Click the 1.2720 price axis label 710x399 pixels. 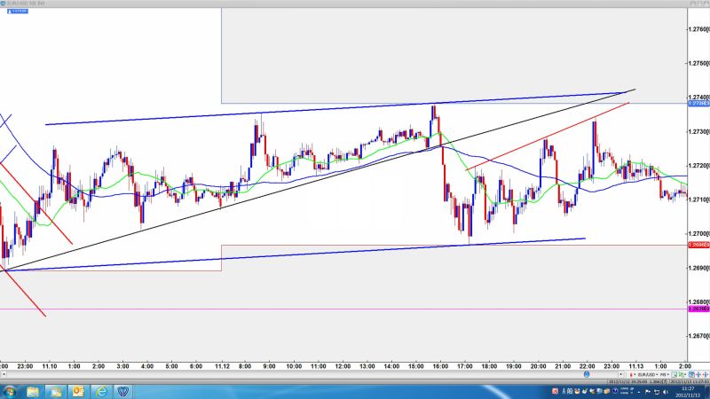[x=698, y=165]
